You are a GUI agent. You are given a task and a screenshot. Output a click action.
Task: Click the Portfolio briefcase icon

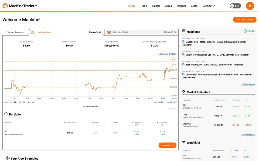point(6,114)
